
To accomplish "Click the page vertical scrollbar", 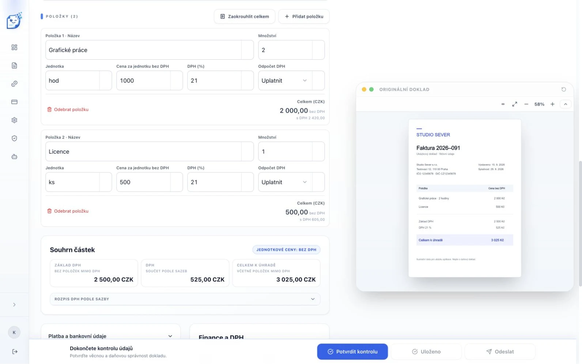I will click(x=580, y=223).
